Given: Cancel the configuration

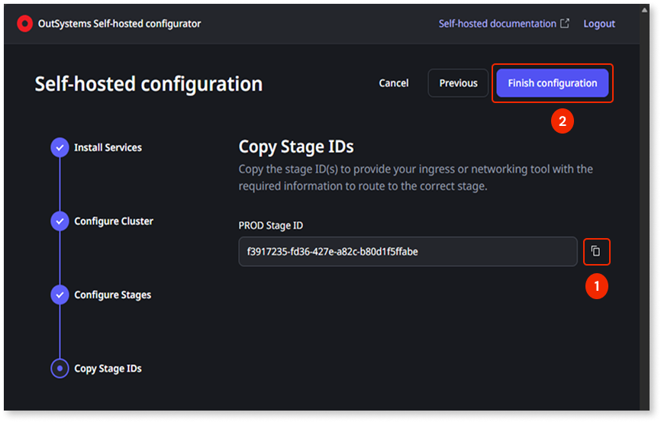Looking at the screenshot, I should coord(394,83).
